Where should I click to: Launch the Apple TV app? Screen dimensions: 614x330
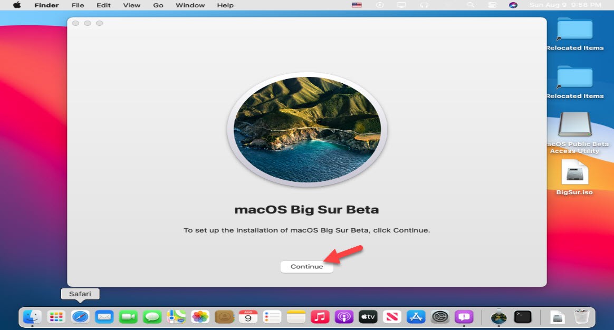coord(368,316)
